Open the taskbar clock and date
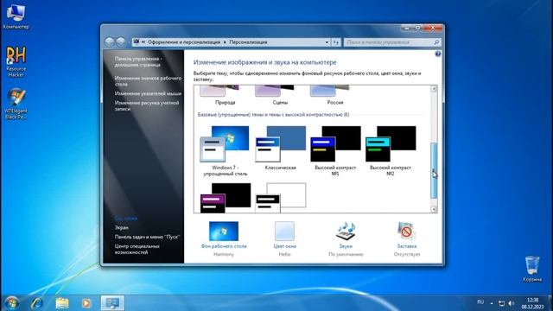Image resolution: width=553 pixels, height=311 pixels. coord(532,303)
